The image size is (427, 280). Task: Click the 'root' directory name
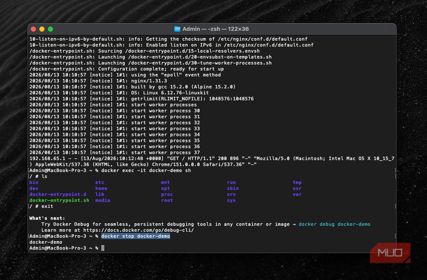pos(167,200)
